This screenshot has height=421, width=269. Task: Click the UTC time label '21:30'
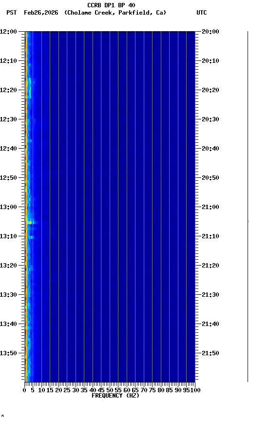211,295
